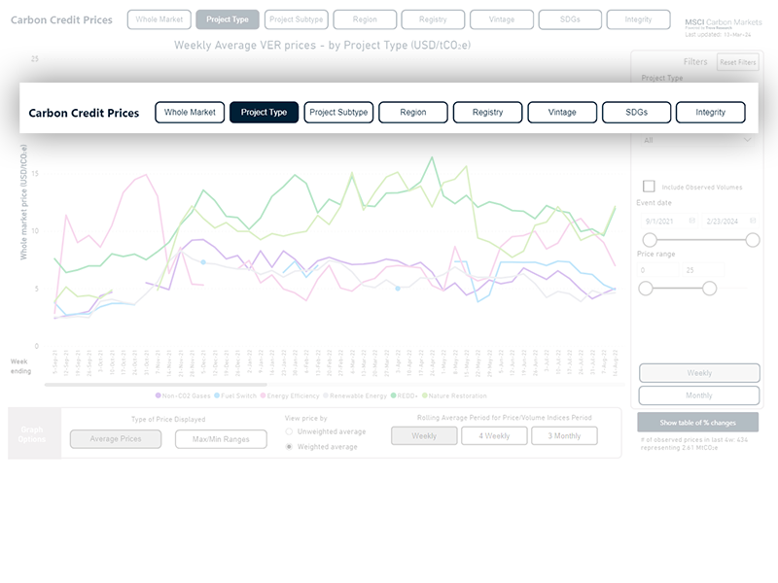Toggle Non-CO2 Gases legend marker
The height and width of the screenshot is (583, 778).
tap(159, 395)
